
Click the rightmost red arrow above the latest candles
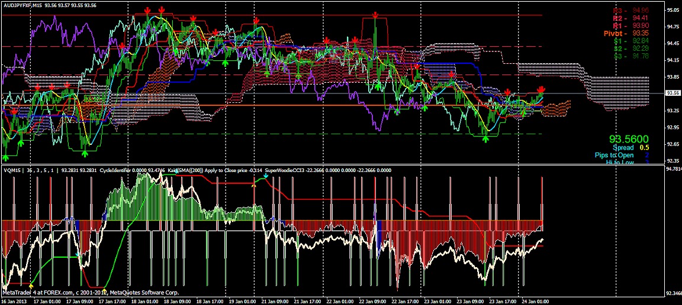541,90
